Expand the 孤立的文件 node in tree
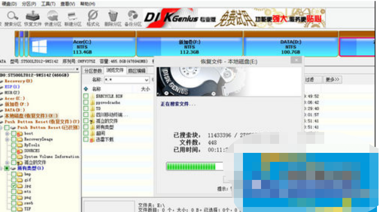This screenshot has width=379, height=212. pyautogui.click(x=7, y=162)
